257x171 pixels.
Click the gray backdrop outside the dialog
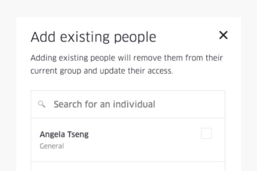(x=128, y=8)
